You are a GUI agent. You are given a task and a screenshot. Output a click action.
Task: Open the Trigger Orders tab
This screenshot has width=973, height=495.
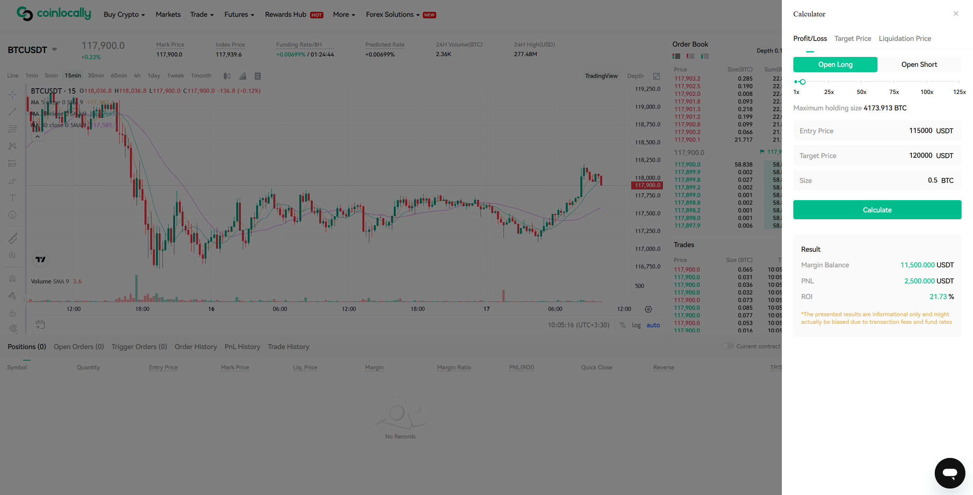139,347
